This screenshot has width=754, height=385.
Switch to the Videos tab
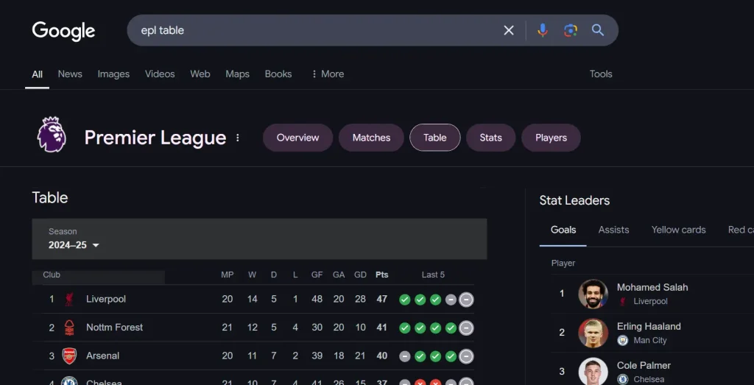click(160, 74)
